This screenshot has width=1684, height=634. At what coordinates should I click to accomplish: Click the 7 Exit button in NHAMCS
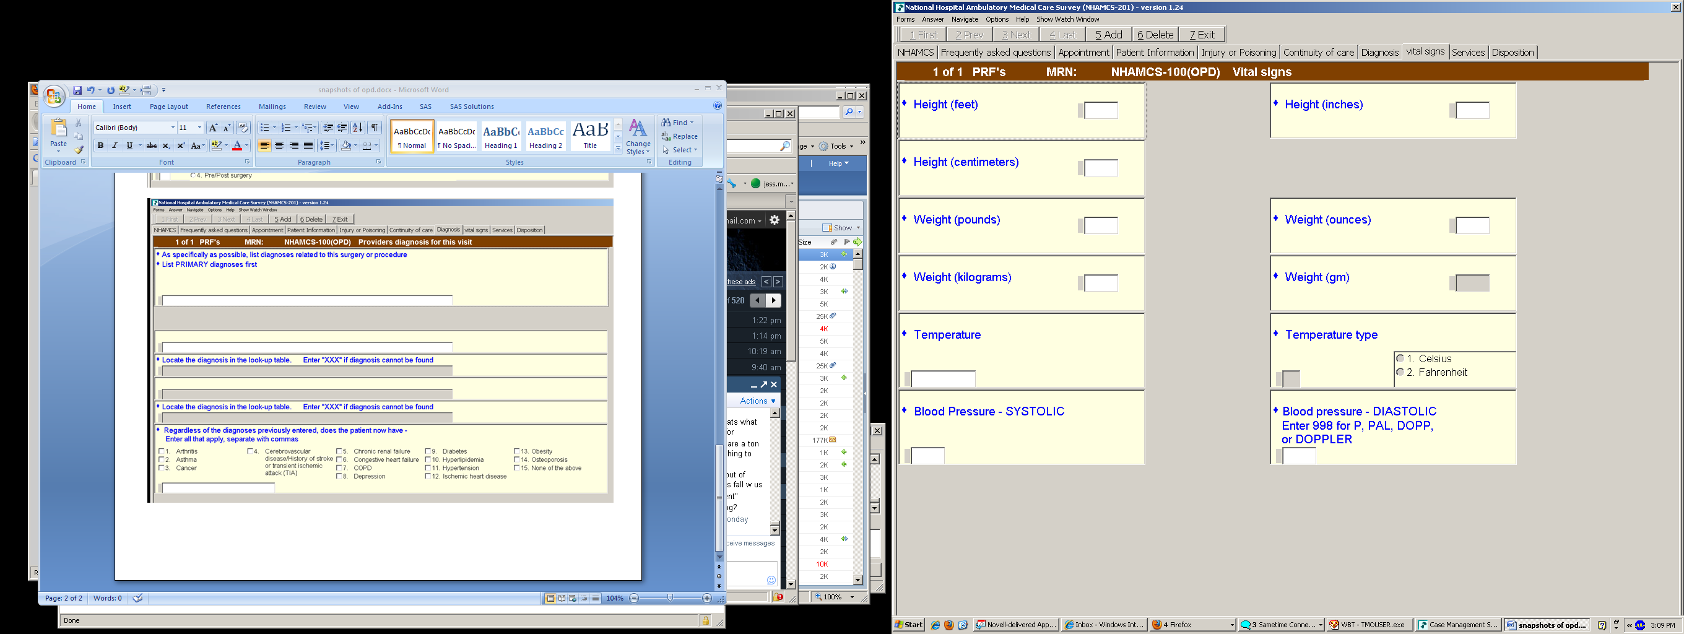click(x=1202, y=35)
